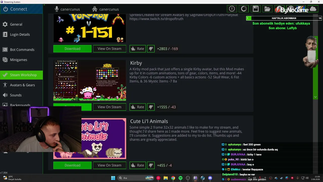Open Google Chrome from the taskbar

pos(173,178)
